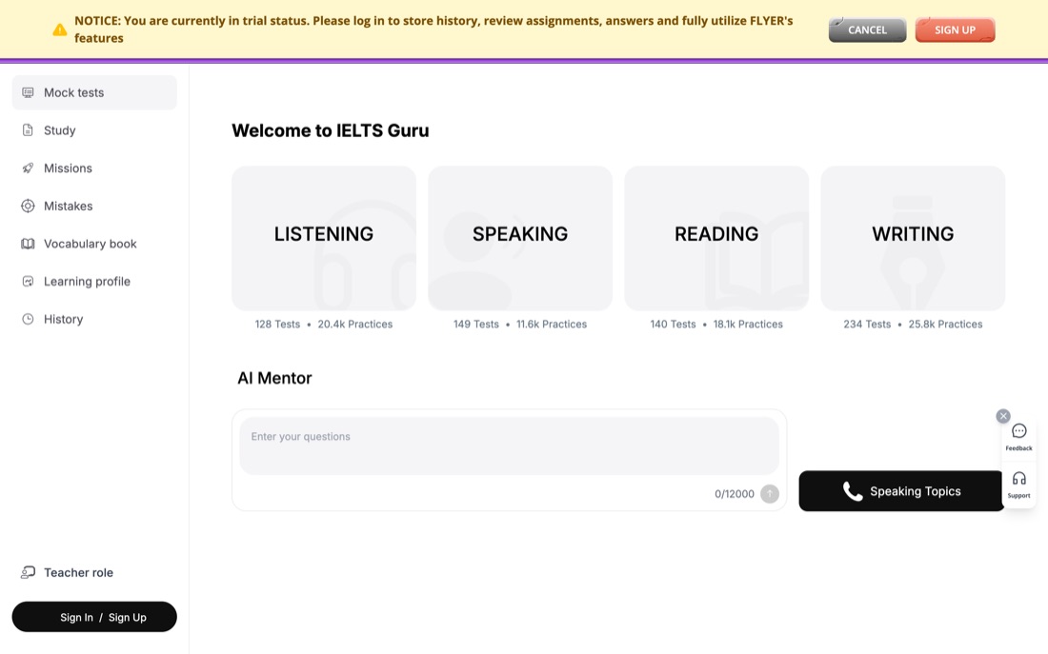Screen dimensions: 1048x654
Task: Dismiss the notice with the CANCEL button
Action: tap(867, 30)
